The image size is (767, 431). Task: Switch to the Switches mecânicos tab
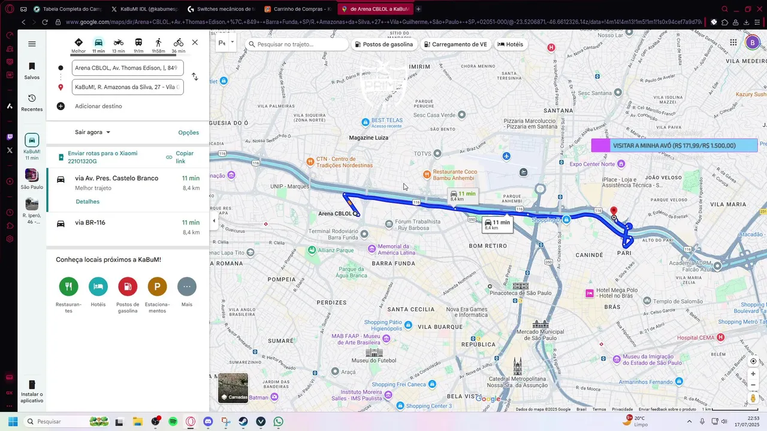point(222,9)
